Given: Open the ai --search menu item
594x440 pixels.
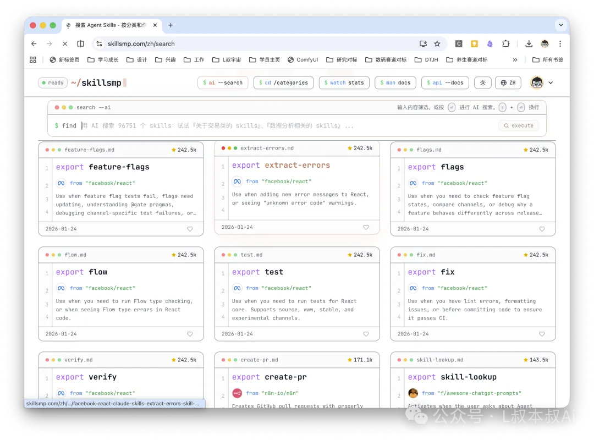Looking at the screenshot, I should click(x=223, y=82).
